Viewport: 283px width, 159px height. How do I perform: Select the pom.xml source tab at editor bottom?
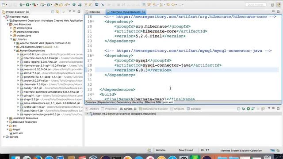pyautogui.click(x=168, y=102)
